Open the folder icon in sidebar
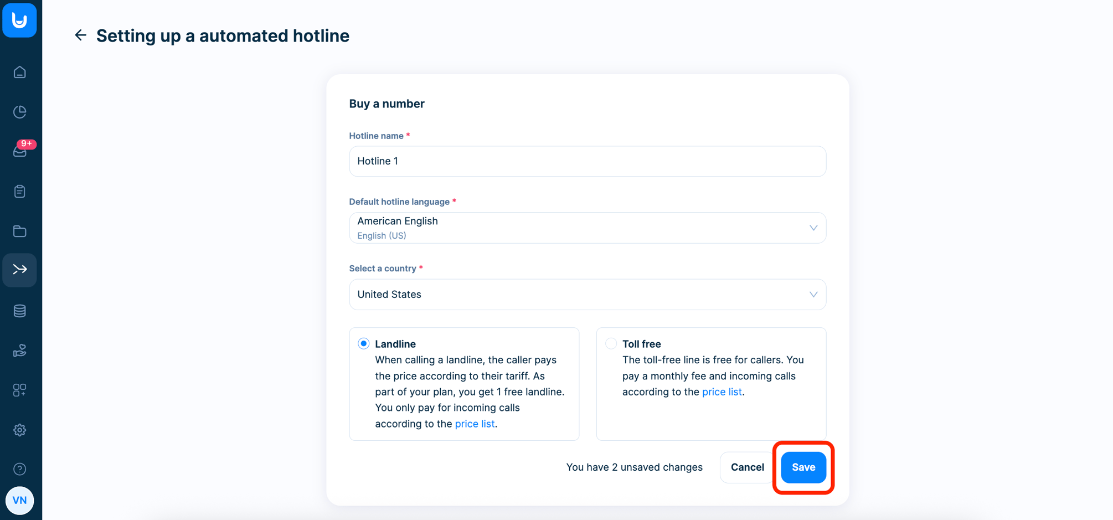1113x520 pixels. 19,231
